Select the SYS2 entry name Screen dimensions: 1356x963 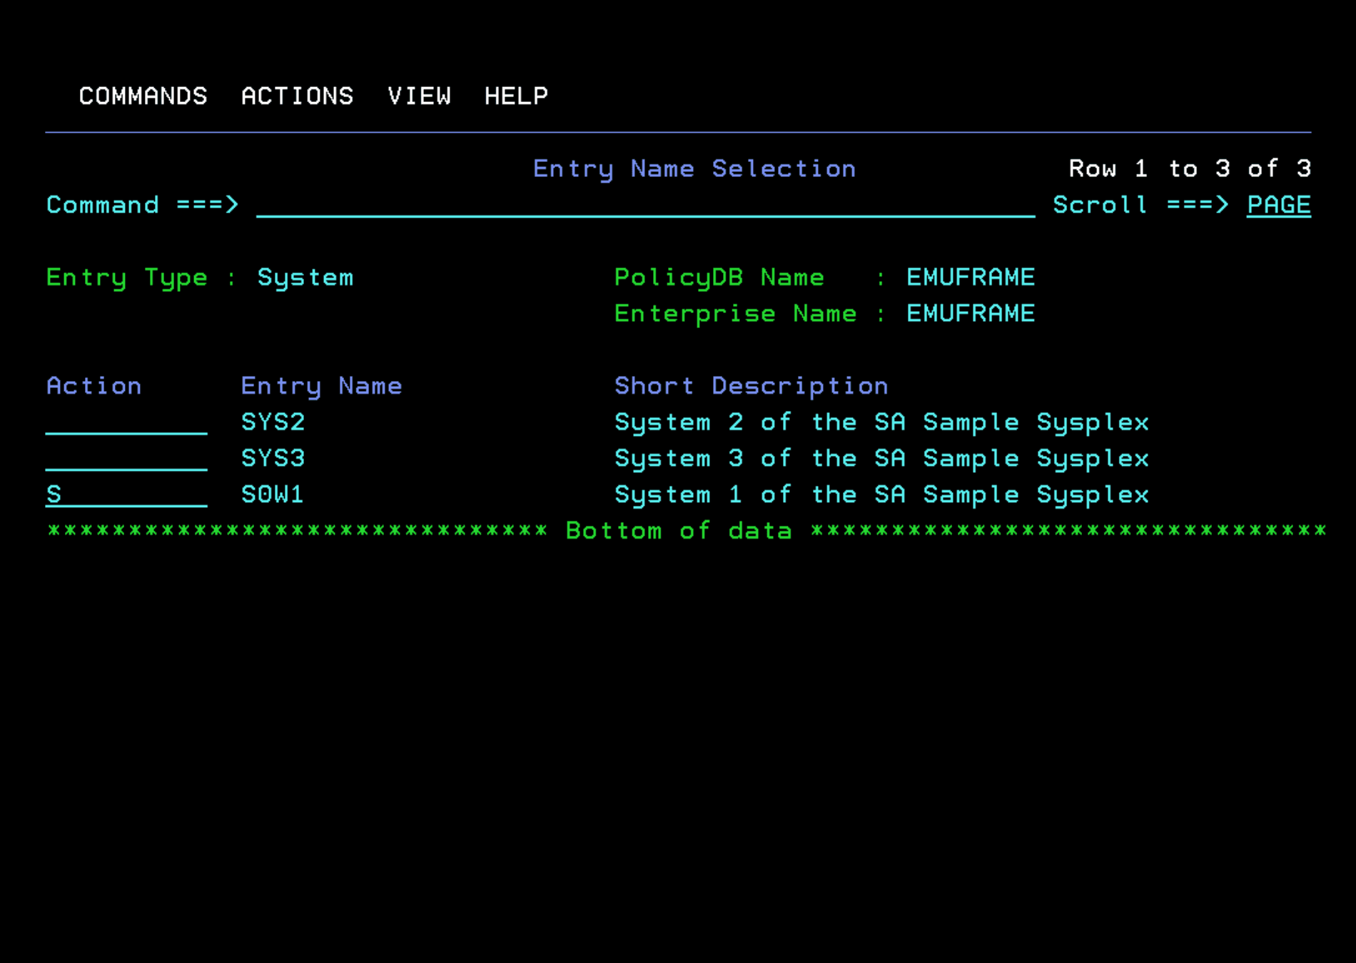coord(273,422)
